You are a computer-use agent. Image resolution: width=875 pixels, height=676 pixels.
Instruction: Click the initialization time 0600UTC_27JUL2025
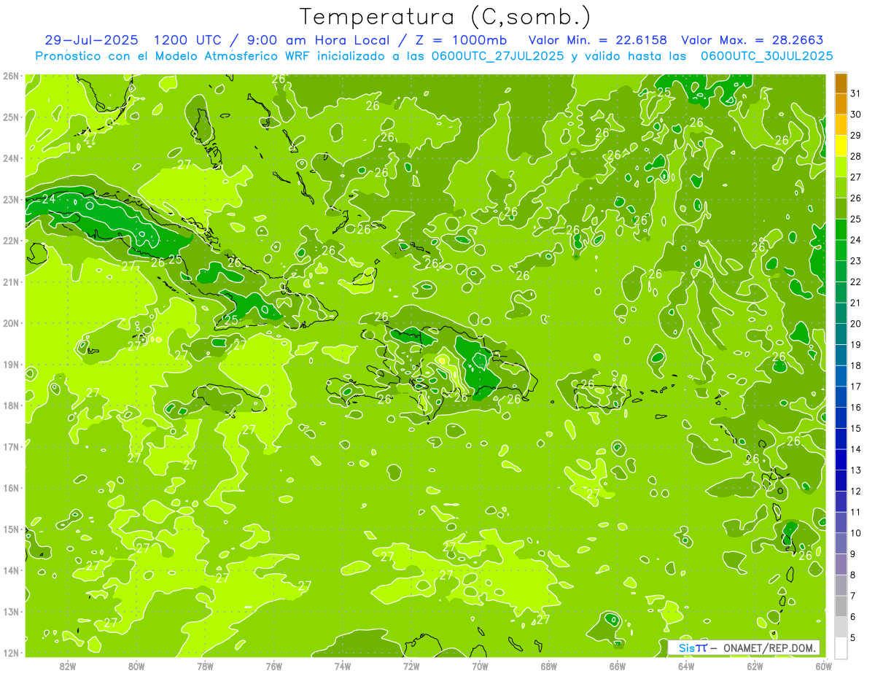[x=497, y=56]
